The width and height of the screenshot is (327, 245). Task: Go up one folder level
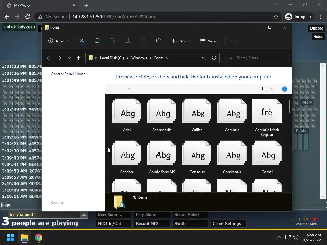(79, 58)
